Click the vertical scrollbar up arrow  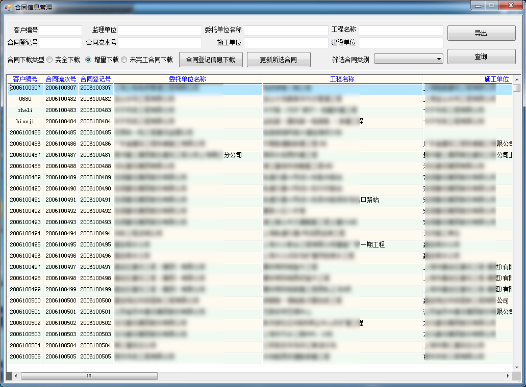(x=516, y=79)
